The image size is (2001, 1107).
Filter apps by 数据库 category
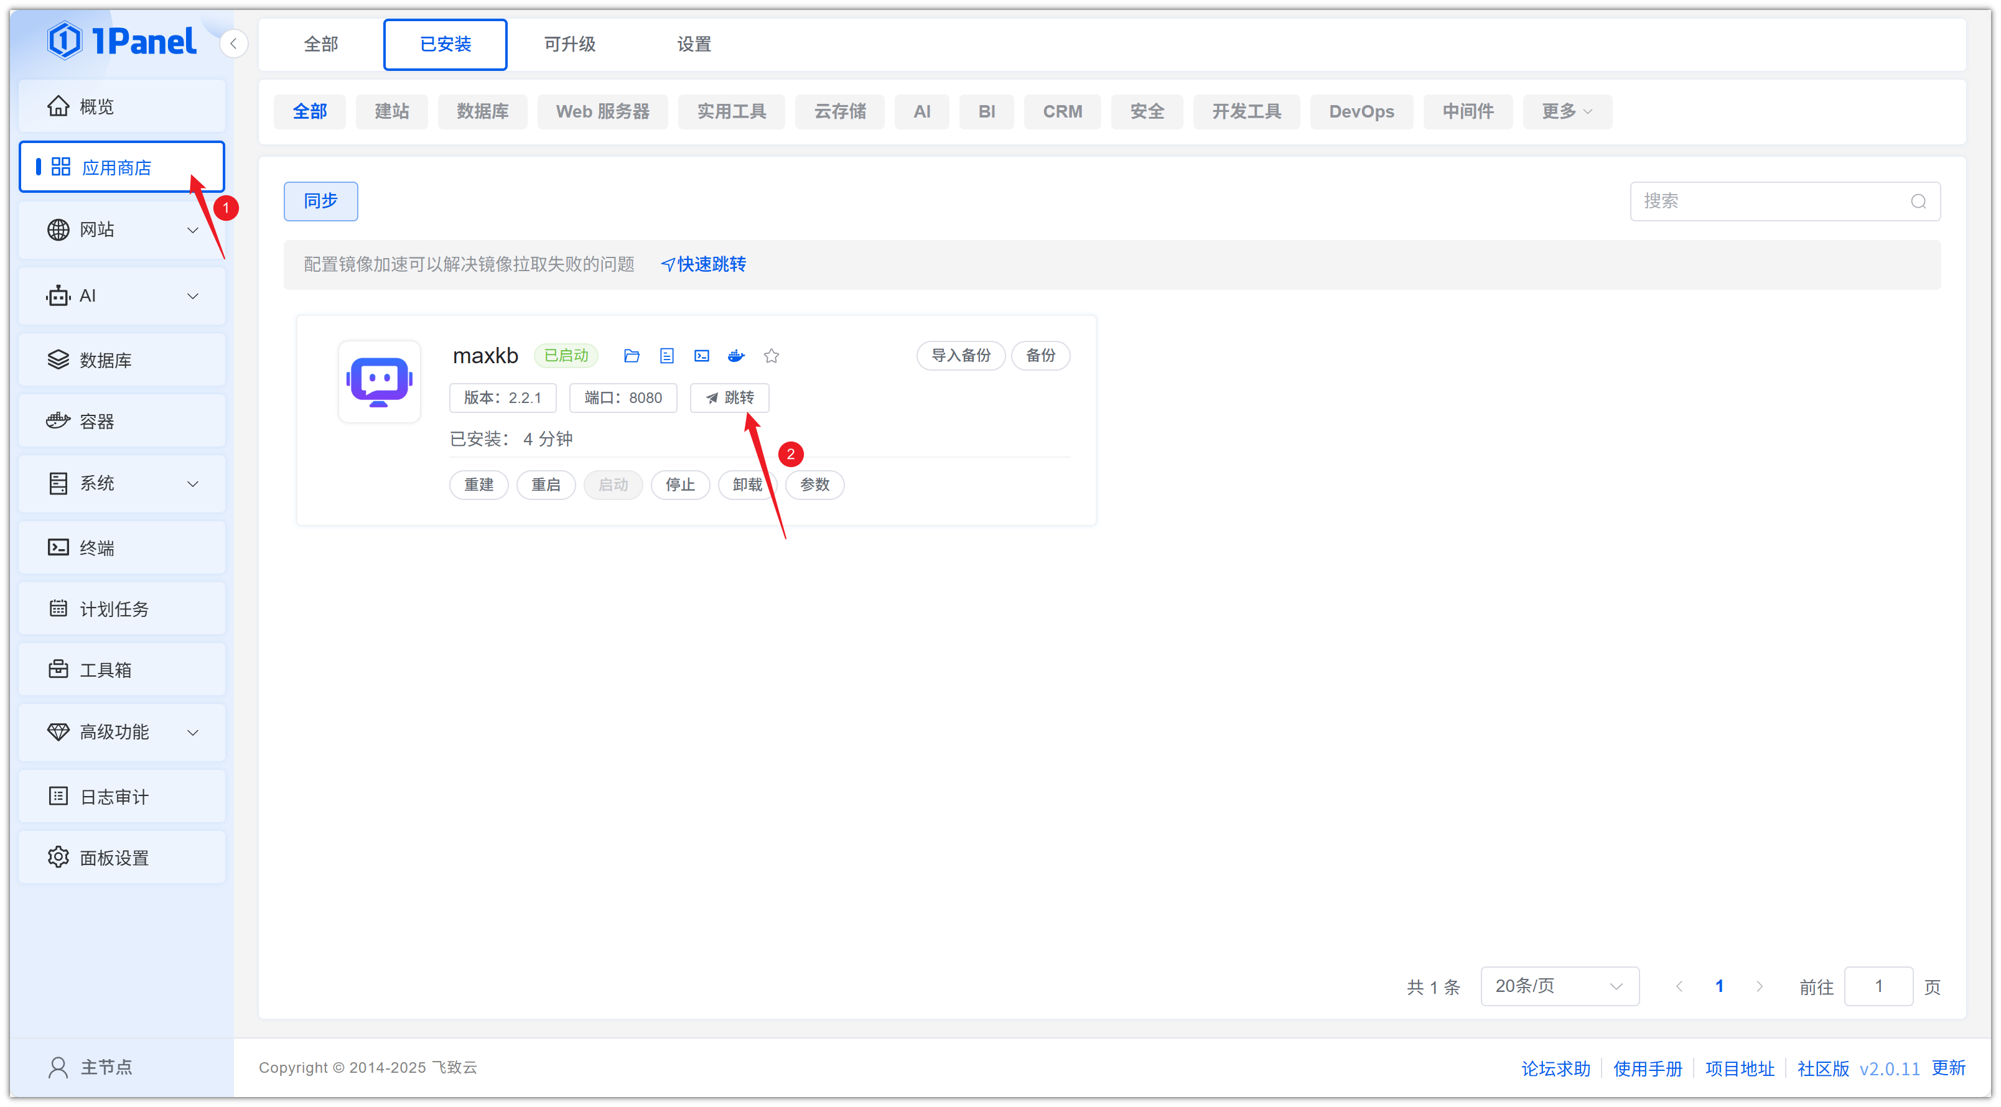482,111
